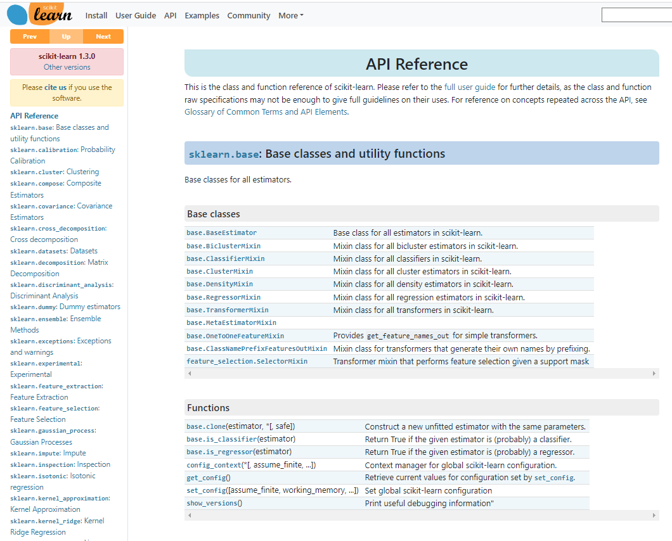
Task: Open base.RegressorMixin class page
Action: (223, 297)
